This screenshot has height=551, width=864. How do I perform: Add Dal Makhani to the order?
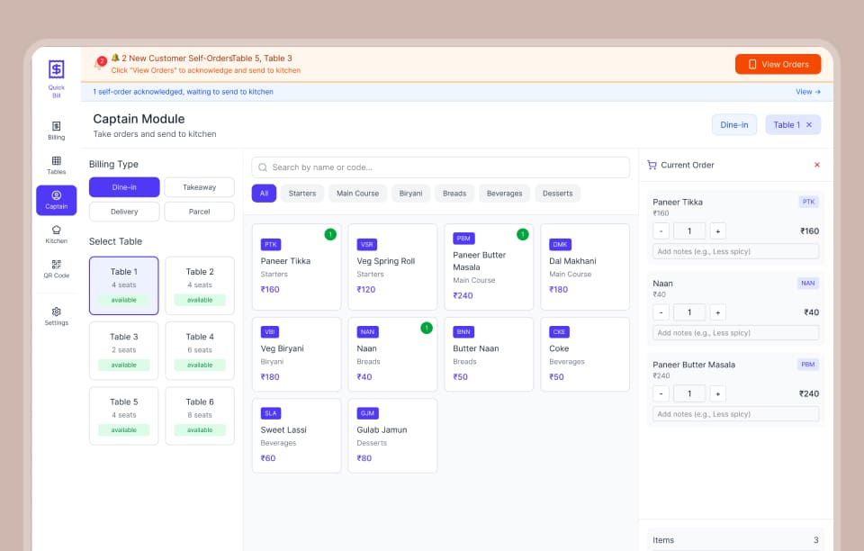[x=585, y=266]
